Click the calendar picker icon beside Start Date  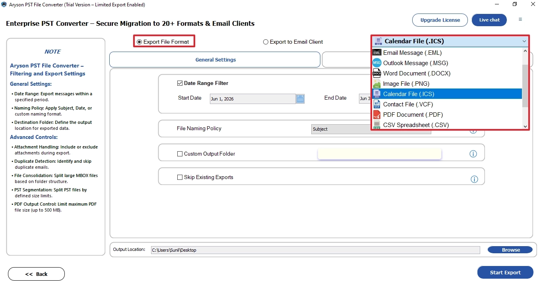pyautogui.click(x=300, y=99)
